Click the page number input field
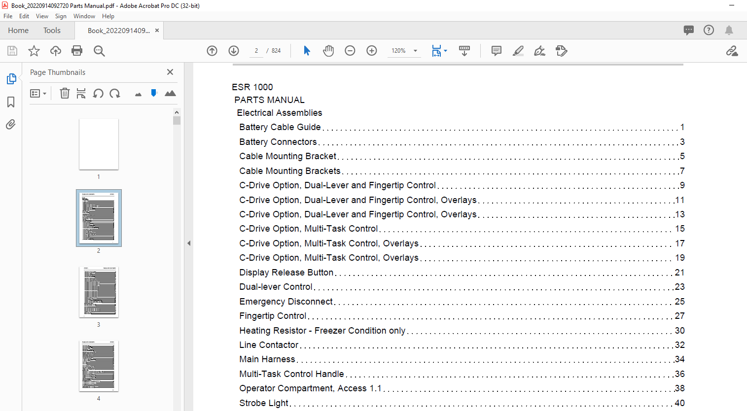Image resolution: width=747 pixels, height=411 pixels. [256, 51]
